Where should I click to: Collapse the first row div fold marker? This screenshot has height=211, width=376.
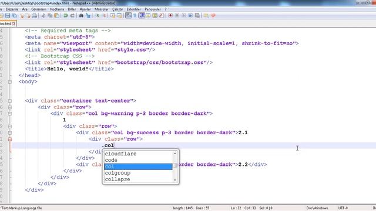coord(10,107)
